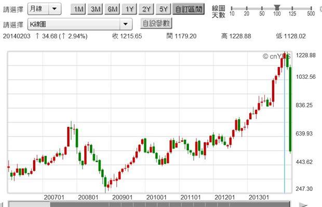
Task: Click the 高 1228.88 high value
Action: coord(236,36)
